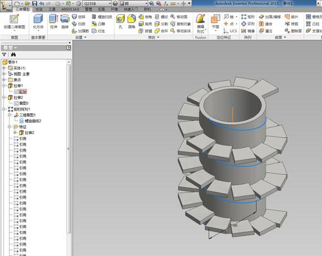Select the 环形 circular pattern tool
322x256 pixels.
tap(248, 24)
